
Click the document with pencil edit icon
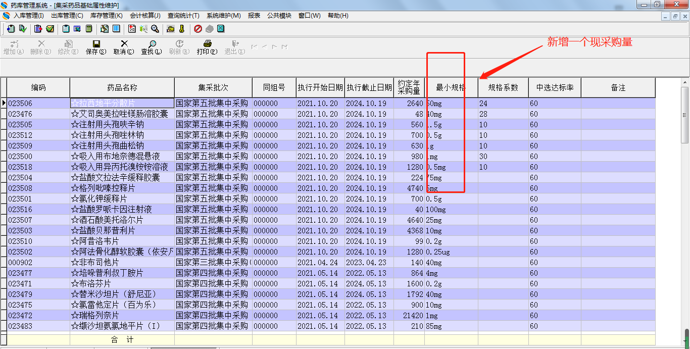point(104,29)
